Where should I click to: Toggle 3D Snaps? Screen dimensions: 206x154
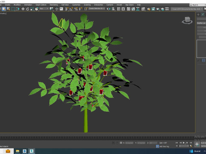[67, 9]
